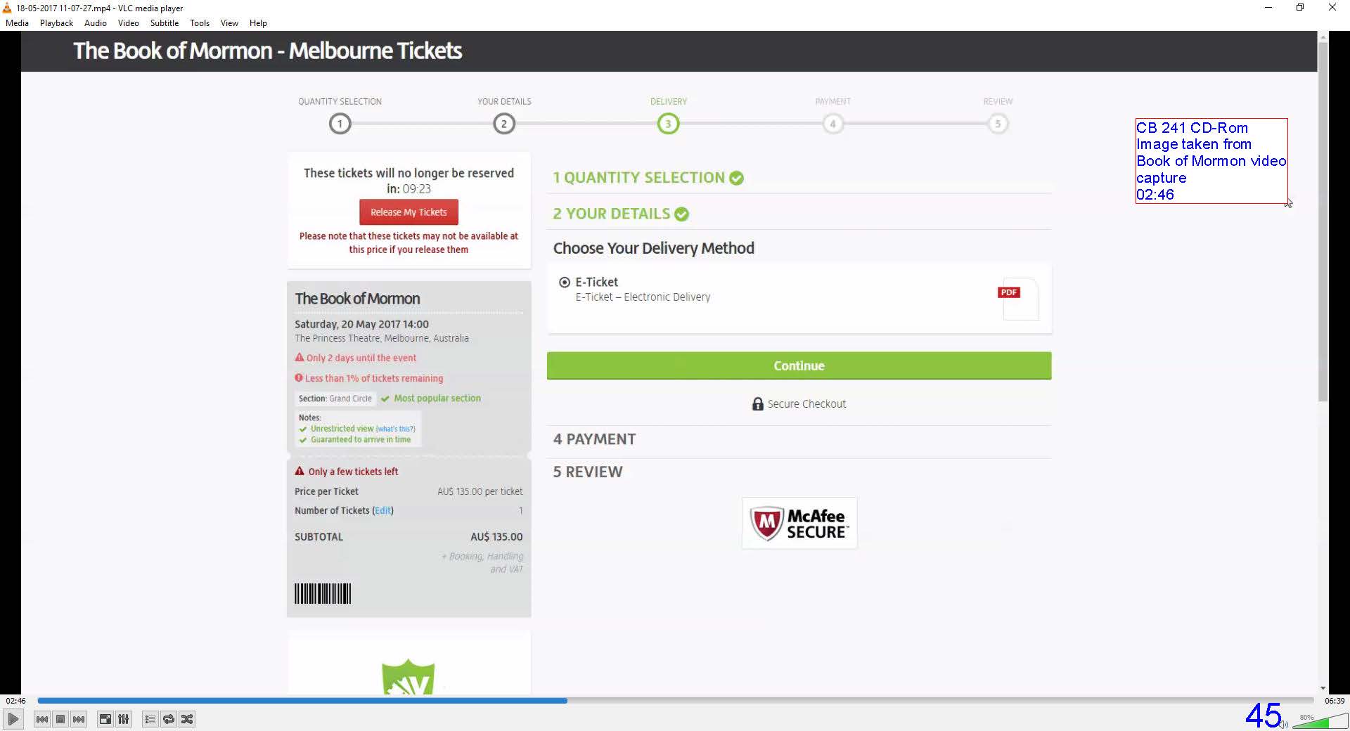Image resolution: width=1350 pixels, height=731 pixels.
Task: Open the Video menu
Action: (128, 22)
